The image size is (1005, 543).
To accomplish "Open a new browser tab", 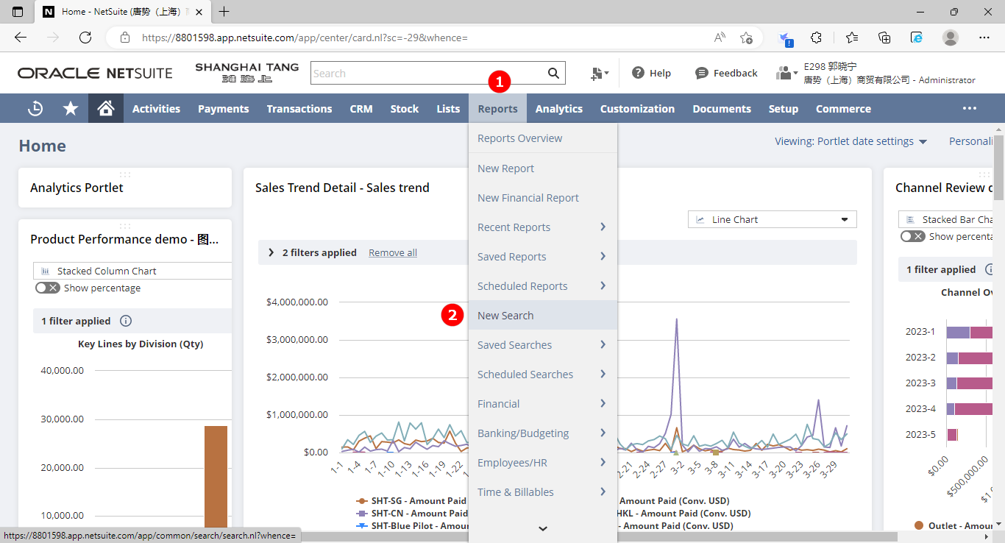I will click(224, 12).
